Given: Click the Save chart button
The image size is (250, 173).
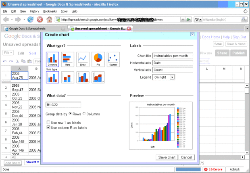Looking at the screenshot, I should (x=167, y=157).
